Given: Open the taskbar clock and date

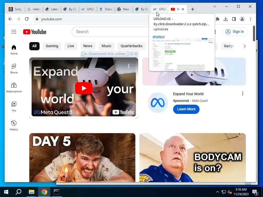Looking at the screenshot, I should tap(241, 192).
